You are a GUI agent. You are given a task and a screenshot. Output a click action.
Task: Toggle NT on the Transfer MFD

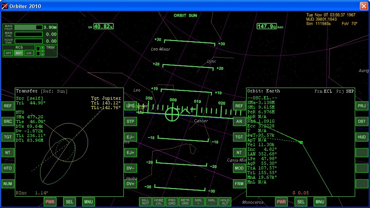pos(8,153)
